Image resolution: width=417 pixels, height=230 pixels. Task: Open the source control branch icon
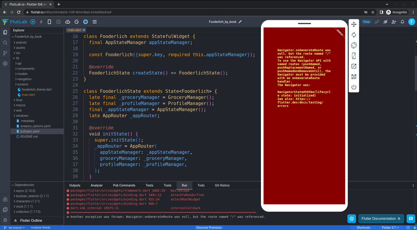pyautogui.click(x=5, y=53)
